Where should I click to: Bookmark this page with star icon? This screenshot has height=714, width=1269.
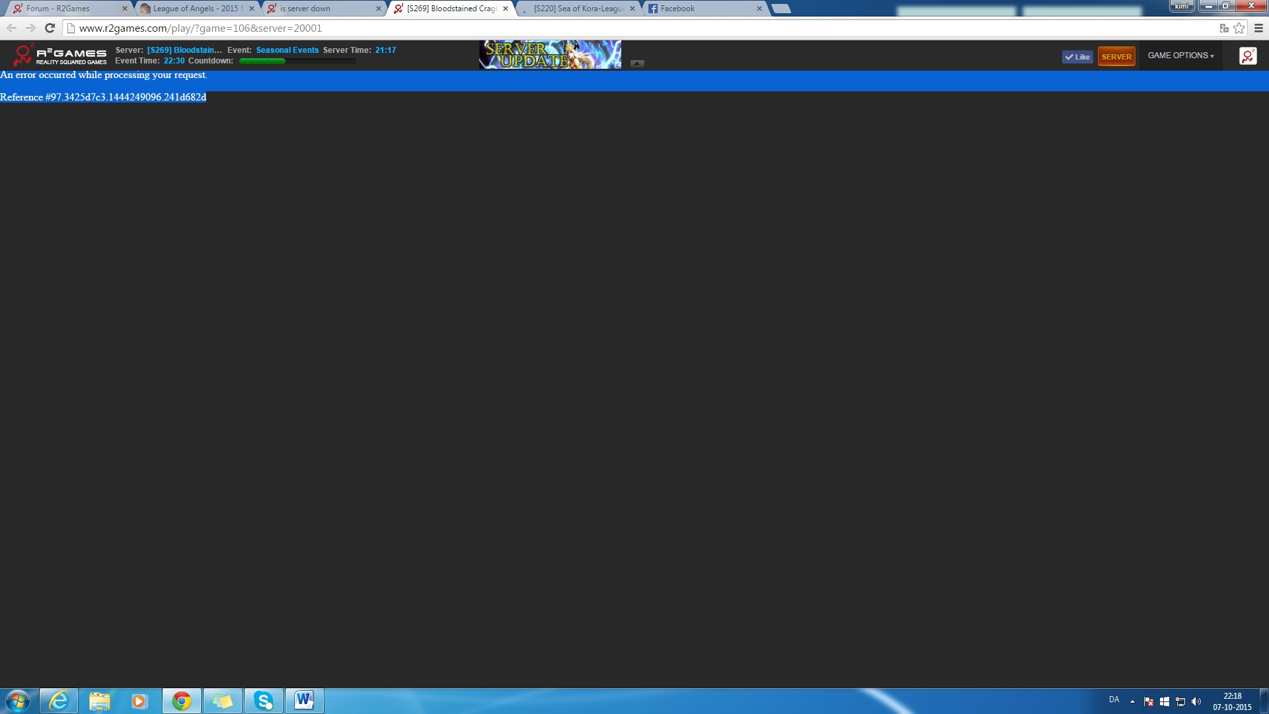point(1239,28)
